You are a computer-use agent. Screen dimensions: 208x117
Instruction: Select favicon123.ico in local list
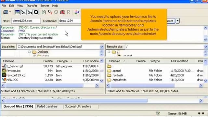[x=16, y=75]
